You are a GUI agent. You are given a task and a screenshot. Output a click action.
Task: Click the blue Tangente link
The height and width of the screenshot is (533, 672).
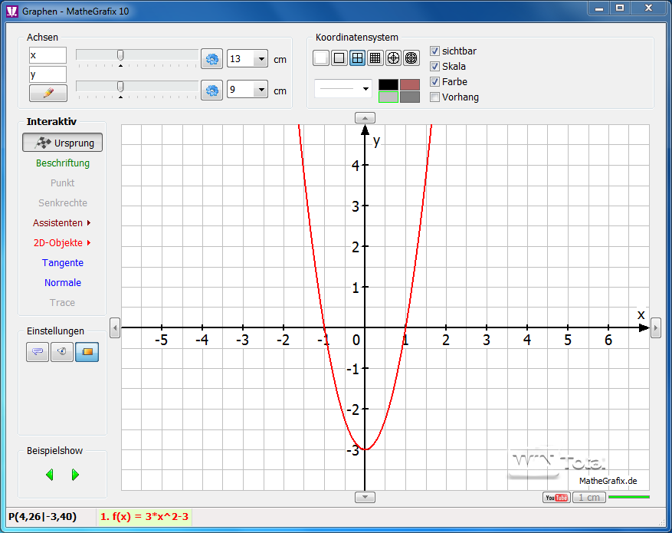[63, 263]
